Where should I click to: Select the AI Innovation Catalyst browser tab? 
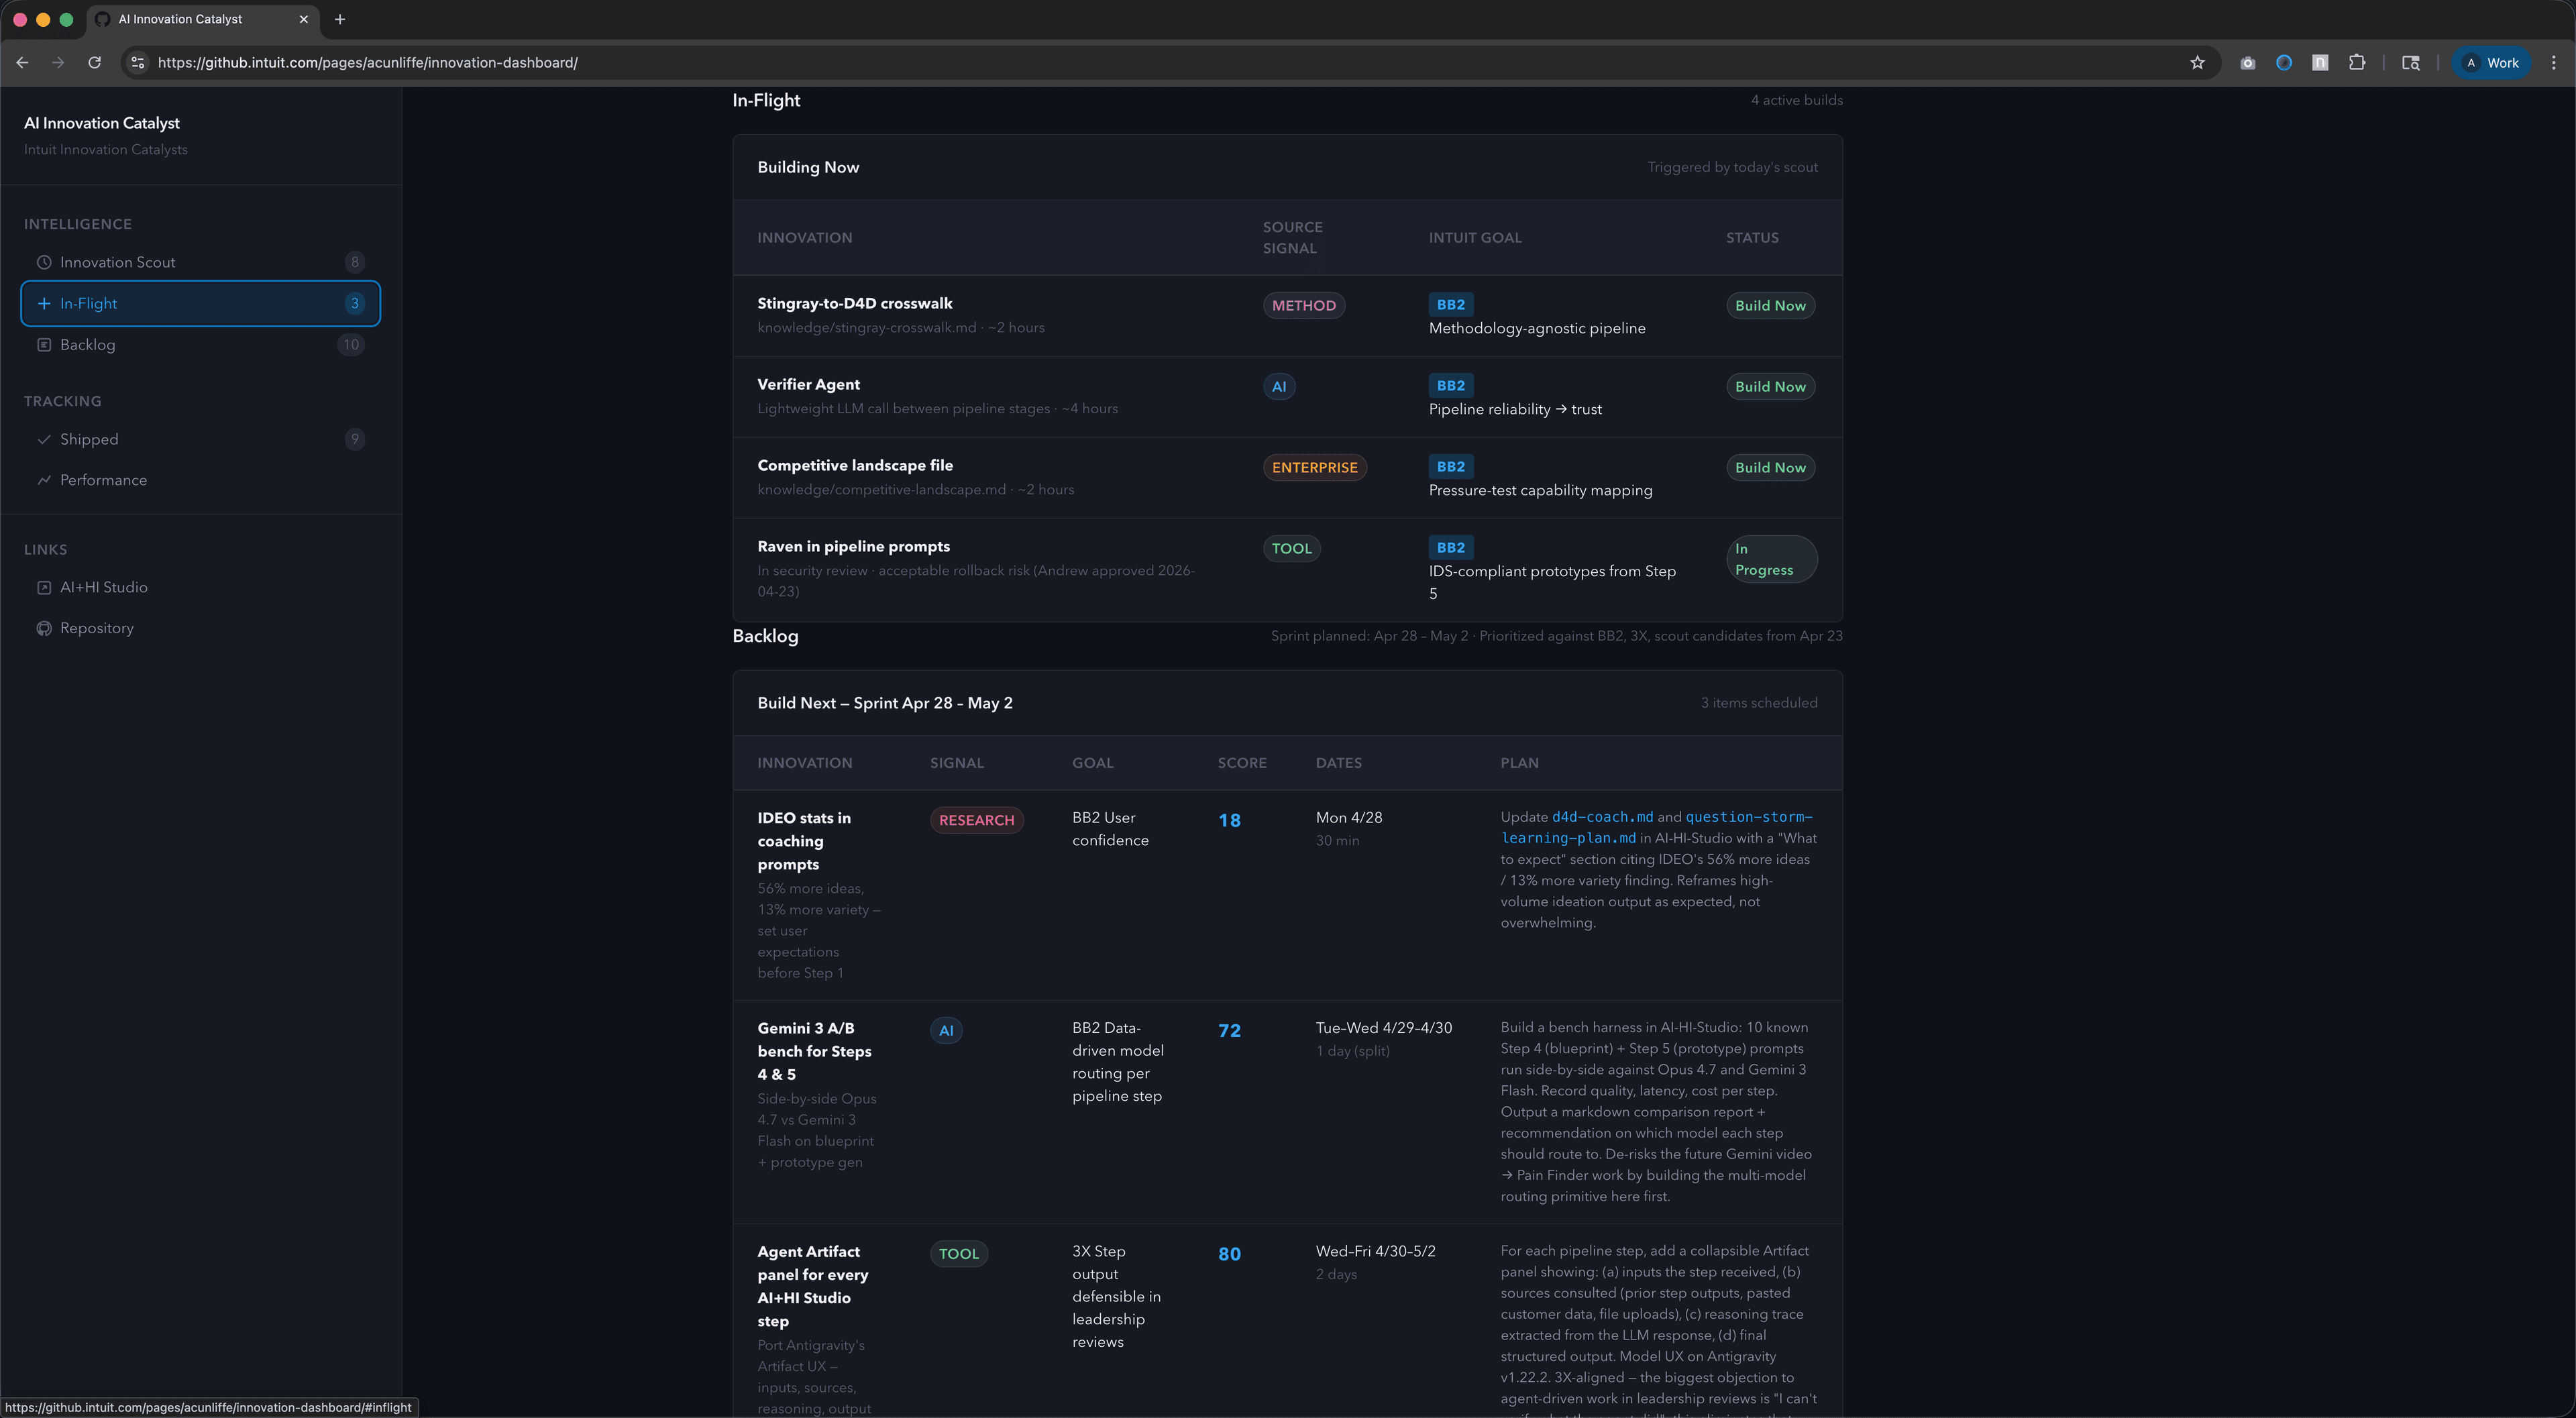click(x=203, y=19)
